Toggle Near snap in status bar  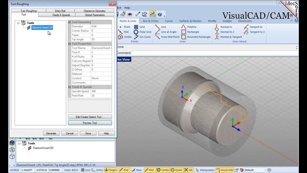pos(137,170)
